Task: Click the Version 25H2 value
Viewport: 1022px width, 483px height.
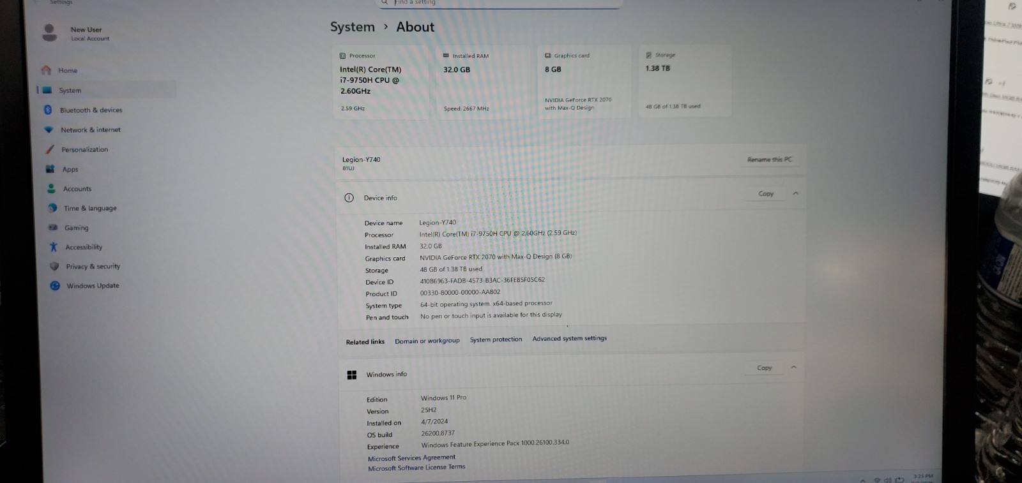Action: click(x=429, y=410)
